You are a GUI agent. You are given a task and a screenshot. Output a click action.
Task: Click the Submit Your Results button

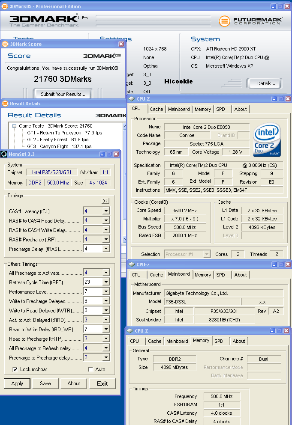(63, 94)
